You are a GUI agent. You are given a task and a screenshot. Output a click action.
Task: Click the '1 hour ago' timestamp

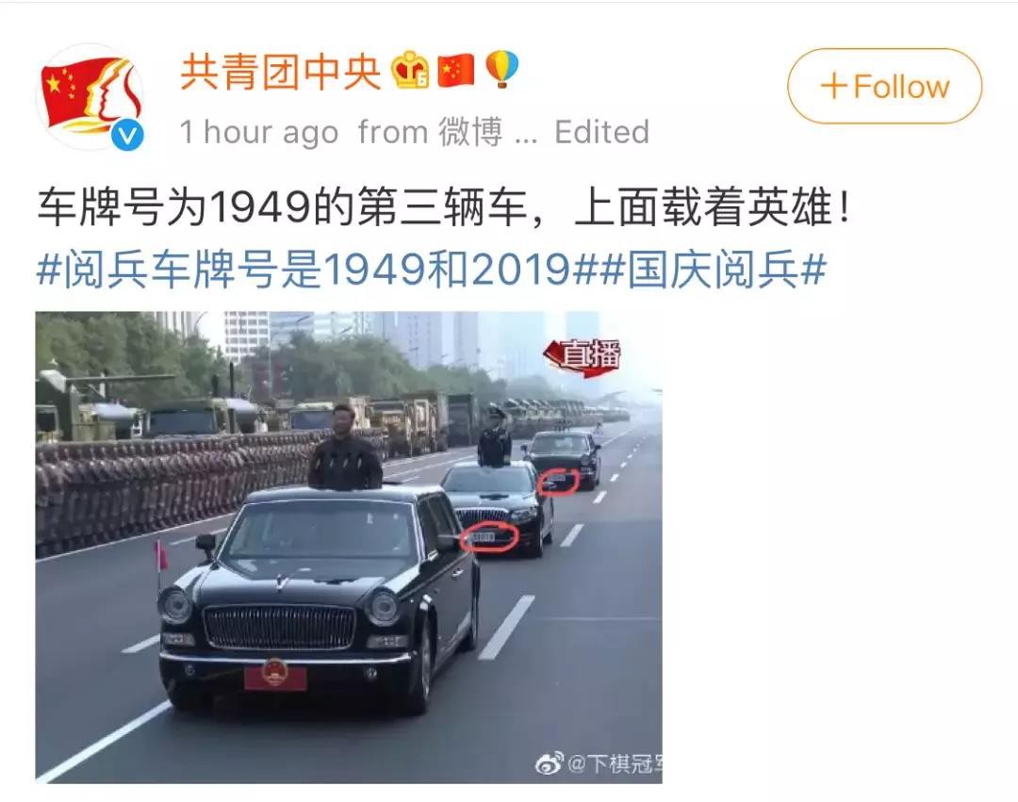(x=259, y=132)
